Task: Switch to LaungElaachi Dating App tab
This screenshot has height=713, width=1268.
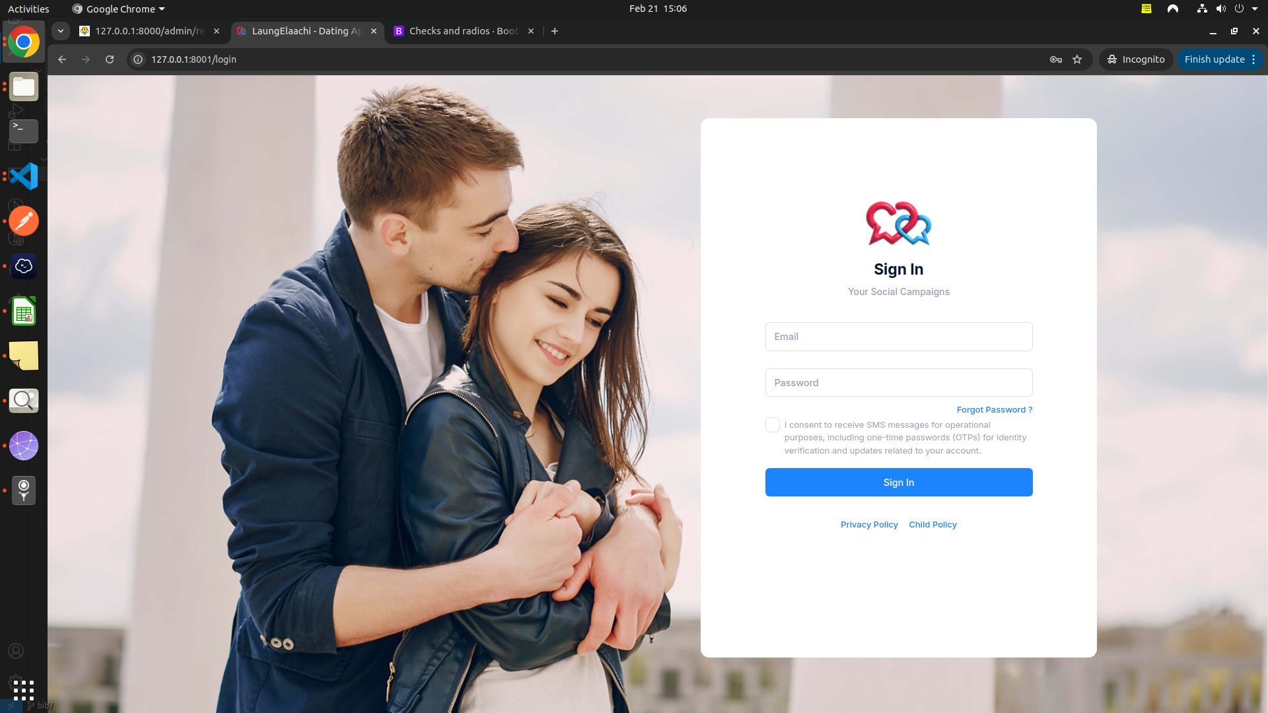Action: pyautogui.click(x=307, y=31)
